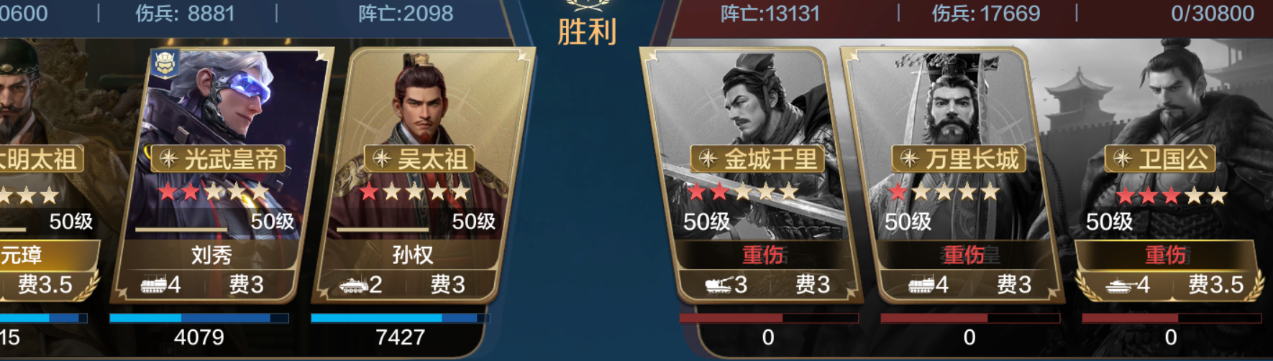This screenshot has height=361, width=1273.
Task: Click the red troop bar under 万里长城
Action: [x=969, y=318]
